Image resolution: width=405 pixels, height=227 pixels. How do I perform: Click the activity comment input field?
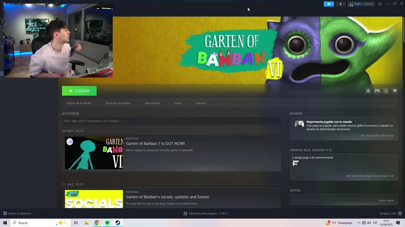[171, 121]
